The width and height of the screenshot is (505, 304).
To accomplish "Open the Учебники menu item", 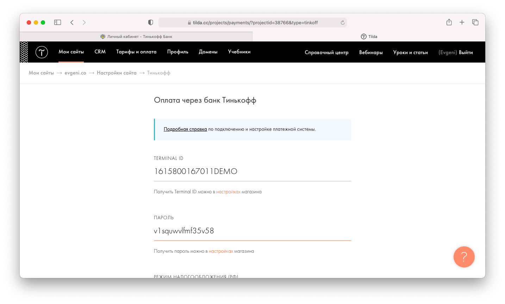I will point(239,52).
